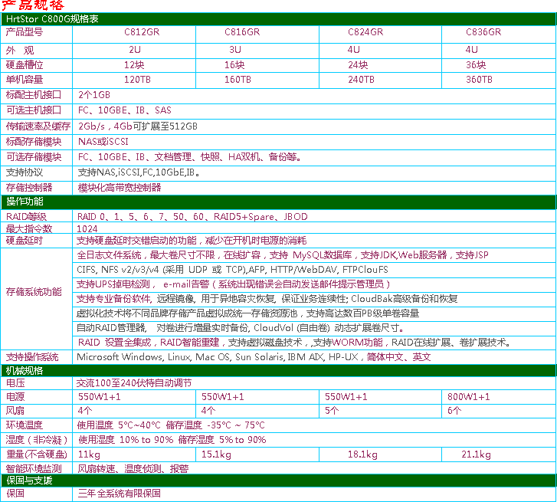Click the 'FC、10GBE、IB、SAS' value
The image size is (557, 502).
coord(125,110)
